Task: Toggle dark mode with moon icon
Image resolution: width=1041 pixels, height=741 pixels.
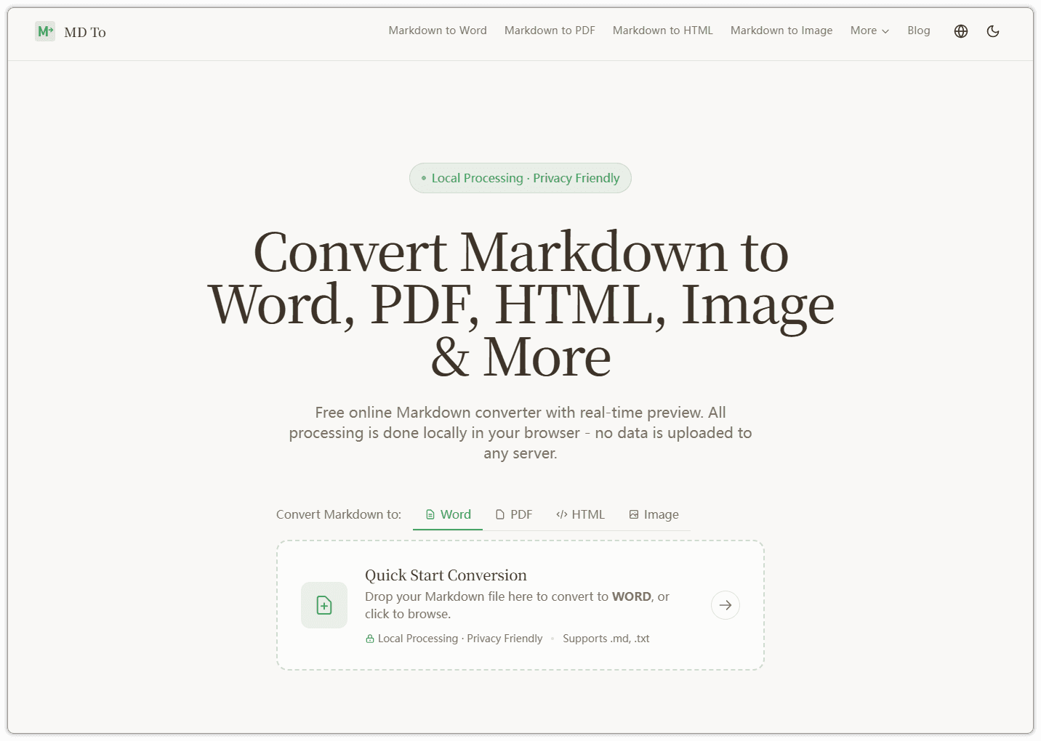Action: tap(993, 31)
